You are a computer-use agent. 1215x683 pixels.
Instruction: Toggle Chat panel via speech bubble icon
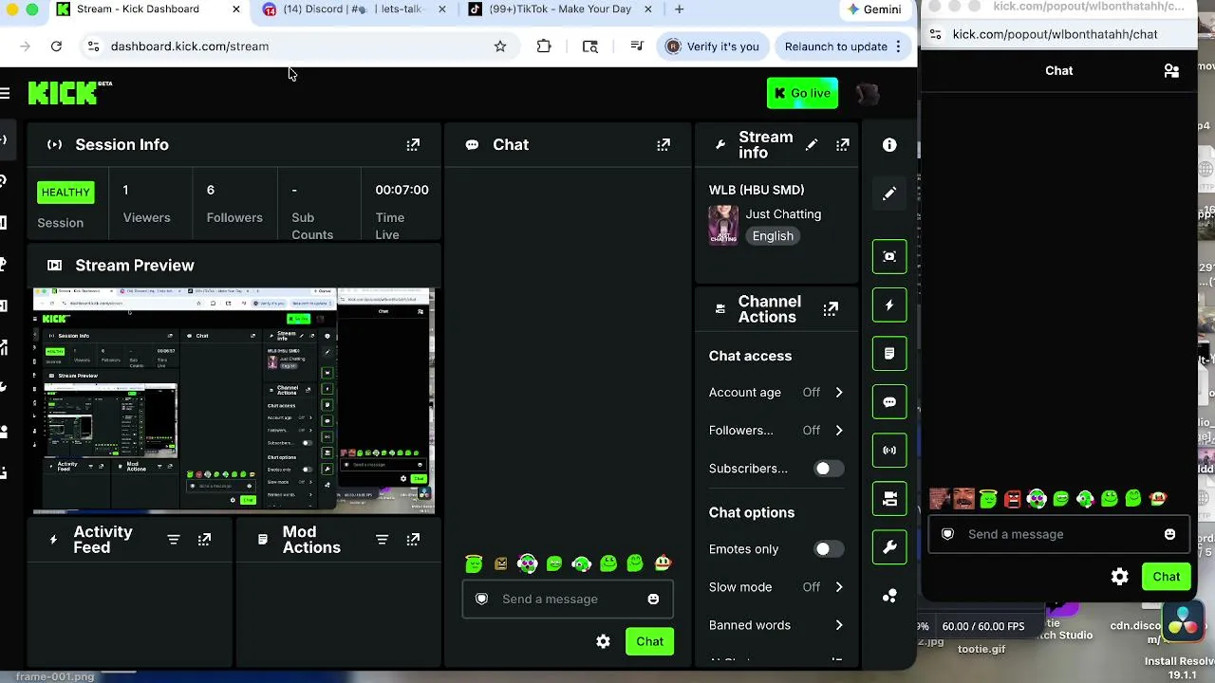[x=889, y=402]
